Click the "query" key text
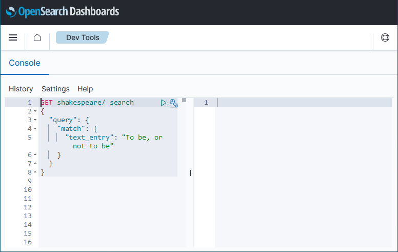398x252 pixels. [63, 120]
